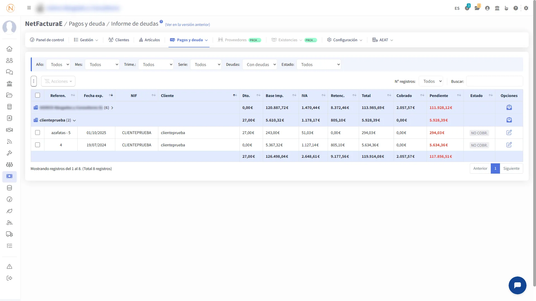Click the edit icon for invoice azafatas - 5
This screenshot has width=536, height=301.
[x=509, y=133]
